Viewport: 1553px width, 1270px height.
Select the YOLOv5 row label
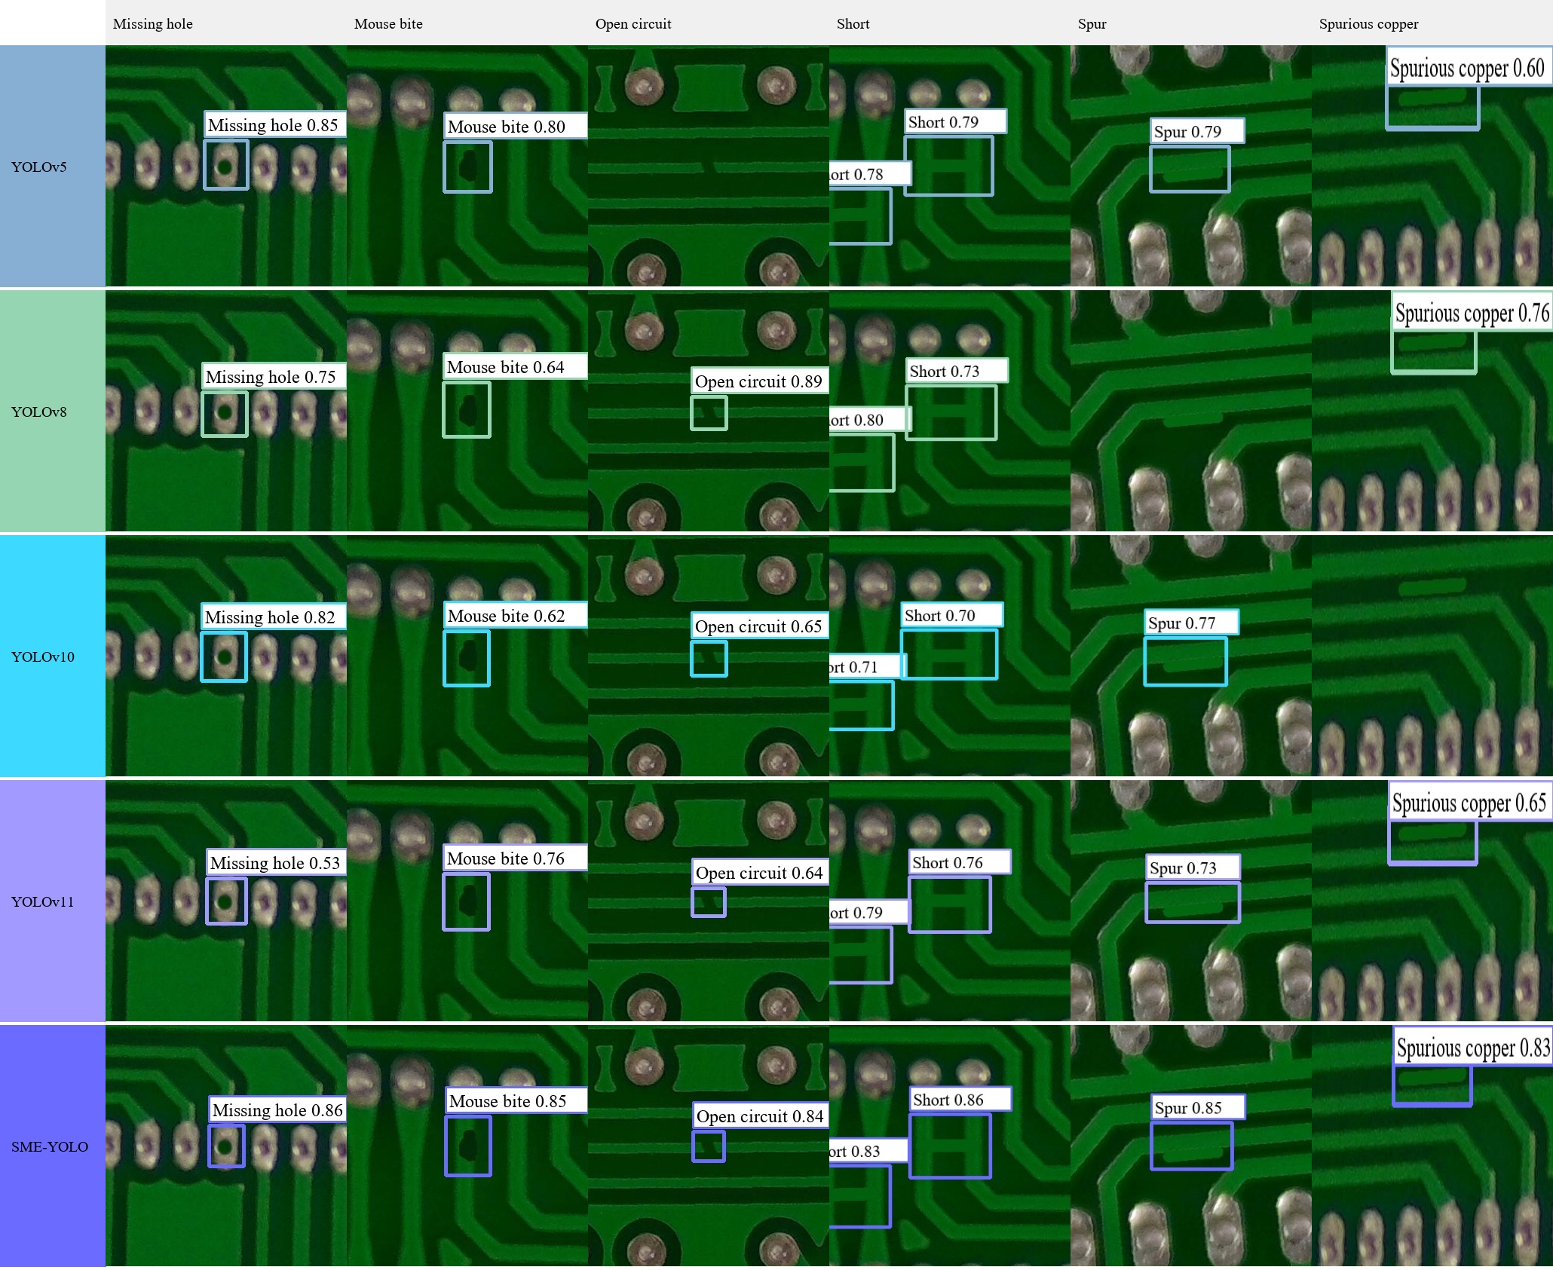(39, 167)
